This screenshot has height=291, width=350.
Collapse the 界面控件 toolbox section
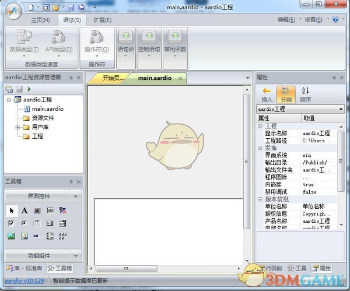point(75,196)
